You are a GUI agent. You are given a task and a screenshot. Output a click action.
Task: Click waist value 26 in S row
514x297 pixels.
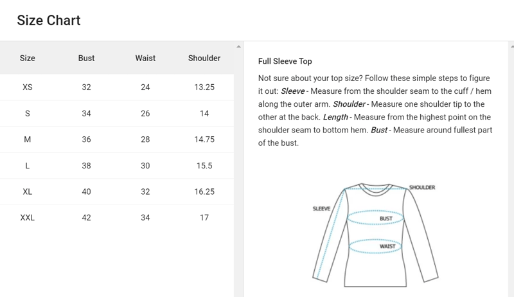[x=145, y=113]
